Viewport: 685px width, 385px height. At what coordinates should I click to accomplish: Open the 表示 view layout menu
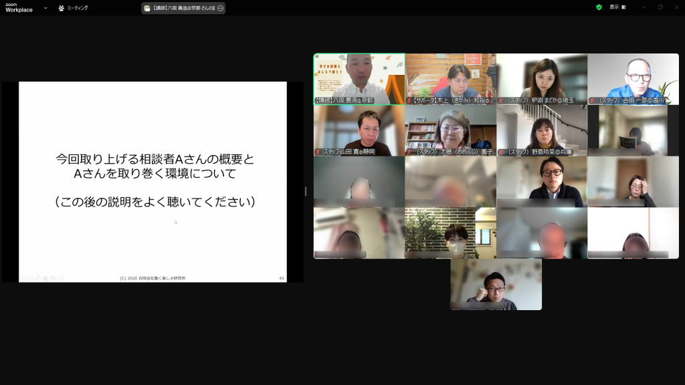(x=617, y=7)
